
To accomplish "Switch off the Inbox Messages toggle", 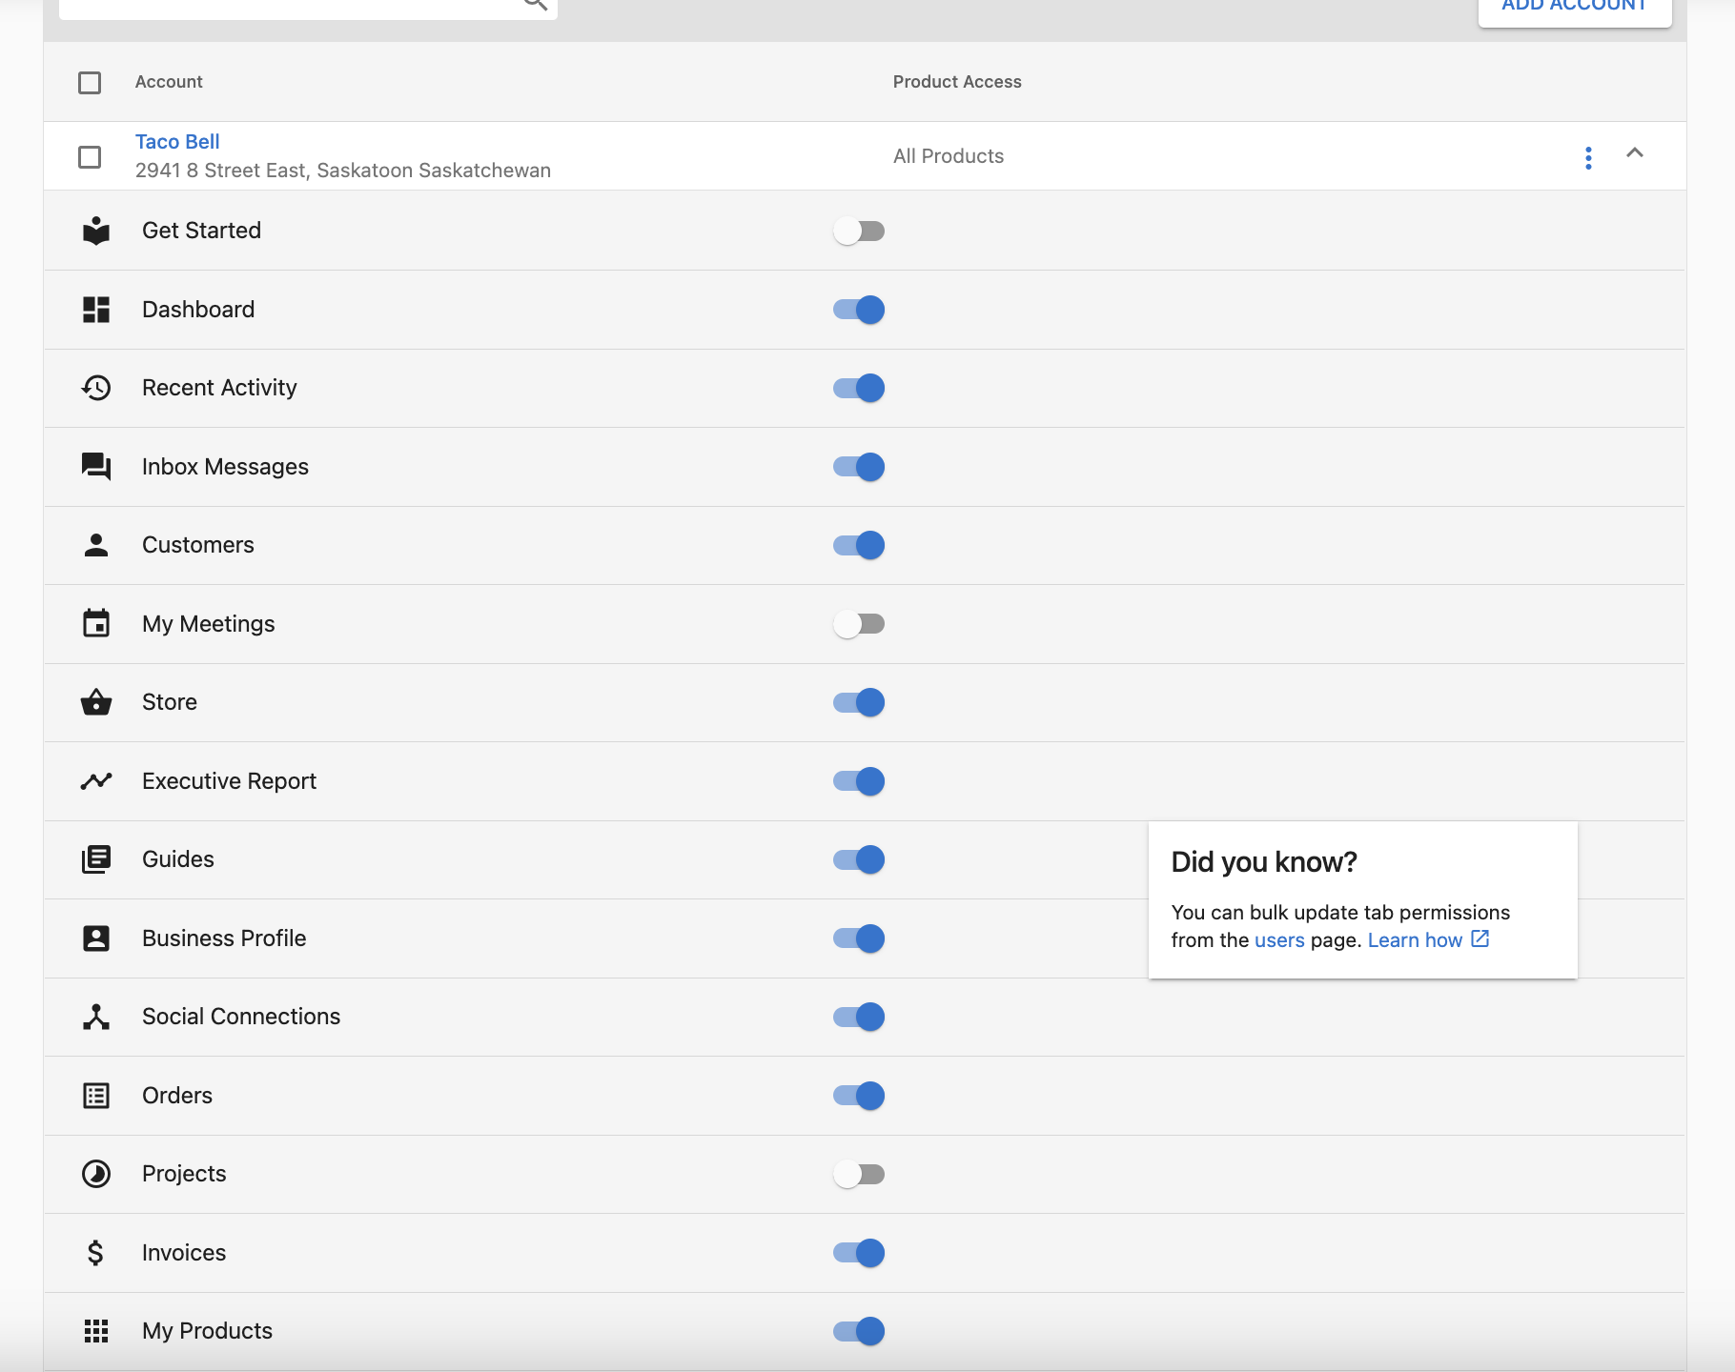I will click(859, 467).
